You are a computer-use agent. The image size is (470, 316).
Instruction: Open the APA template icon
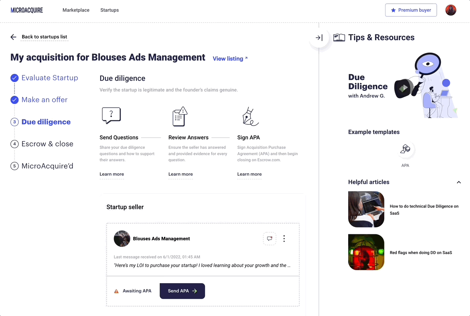click(x=405, y=149)
